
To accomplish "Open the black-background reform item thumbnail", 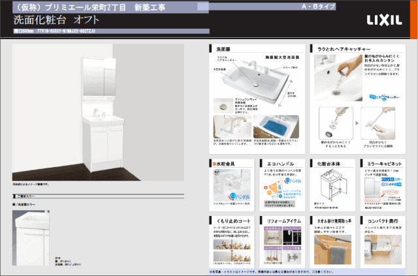I will 292,236.
